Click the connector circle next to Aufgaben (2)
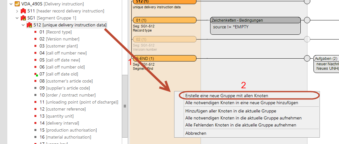 [307, 58]
